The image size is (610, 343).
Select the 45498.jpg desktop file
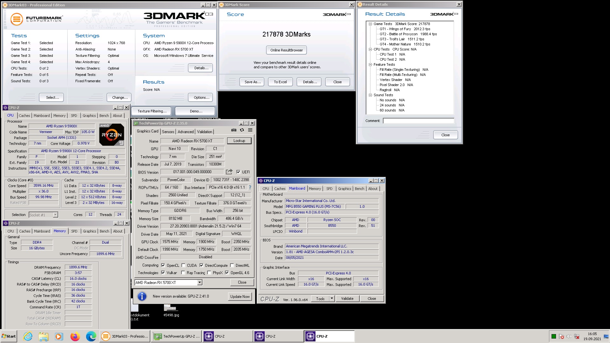tap(171, 310)
